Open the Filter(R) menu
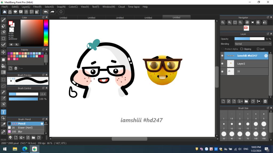273x153 pixels. point(37,7)
